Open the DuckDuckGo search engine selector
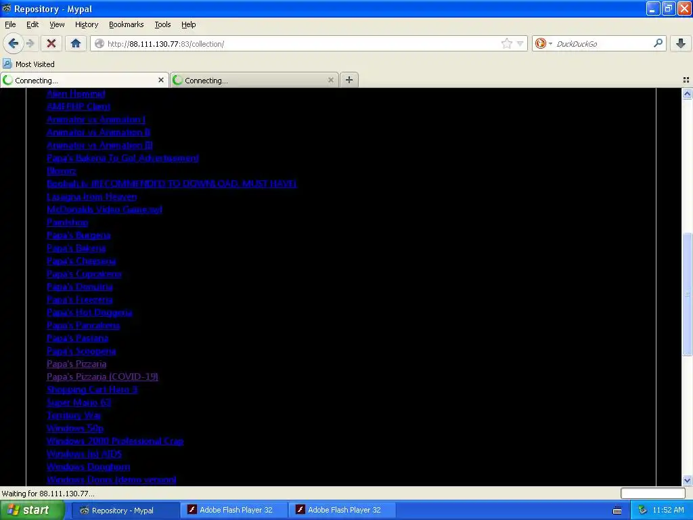 (543, 43)
